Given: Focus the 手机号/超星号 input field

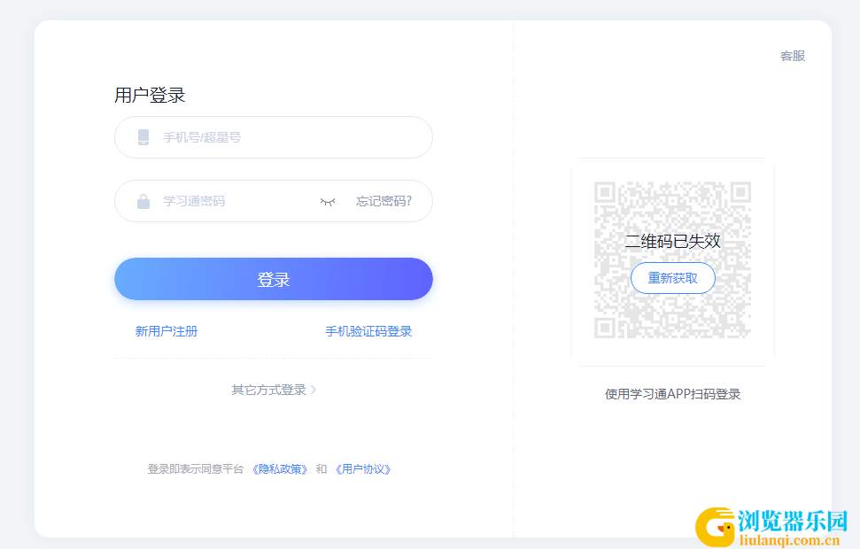Looking at the screenshot, I should coord(273,137).
